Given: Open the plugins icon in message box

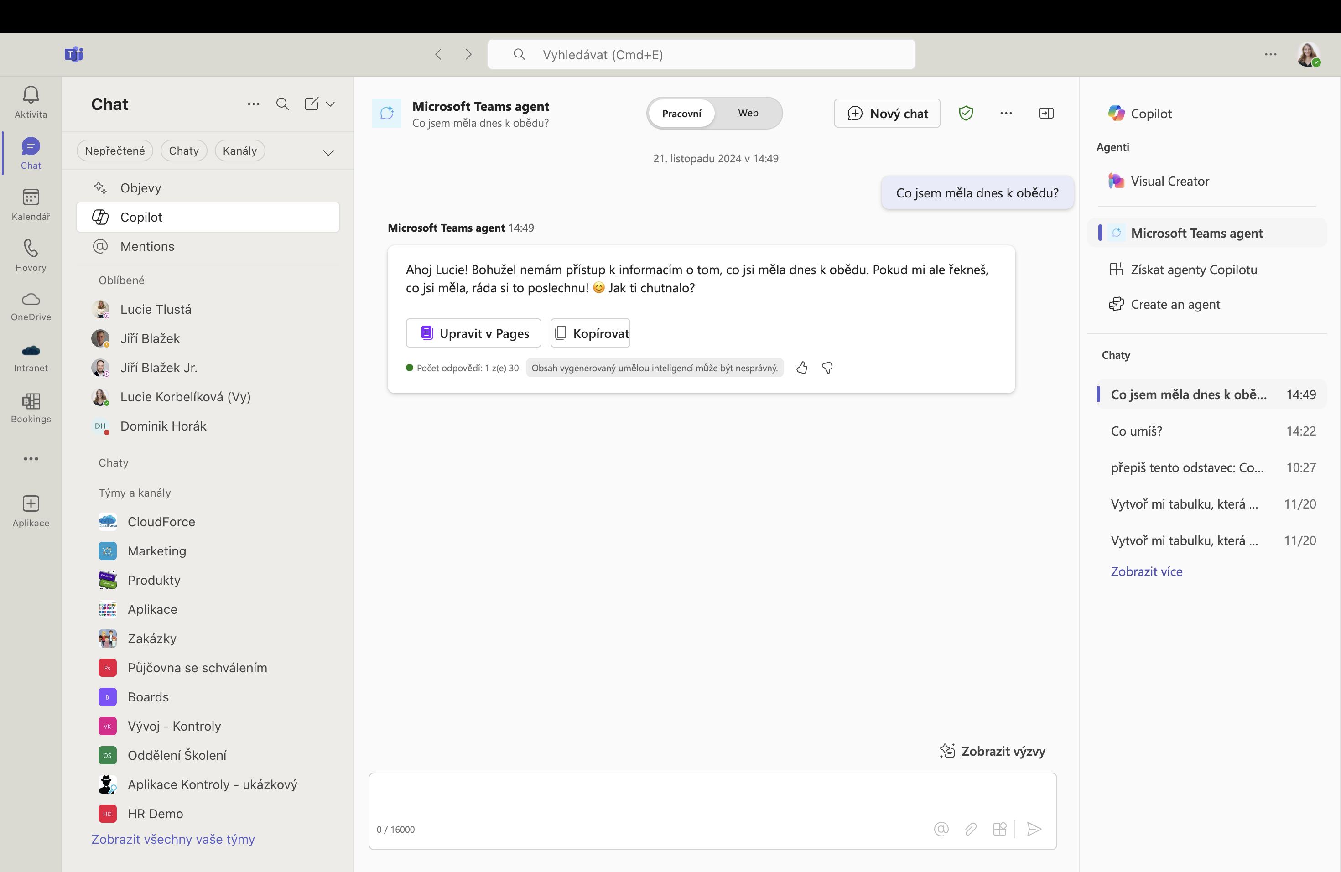Looking at the screenshot, I should (999, 829).
